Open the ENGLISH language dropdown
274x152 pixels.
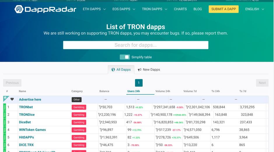pyautogui.click(x=255, y=9)
